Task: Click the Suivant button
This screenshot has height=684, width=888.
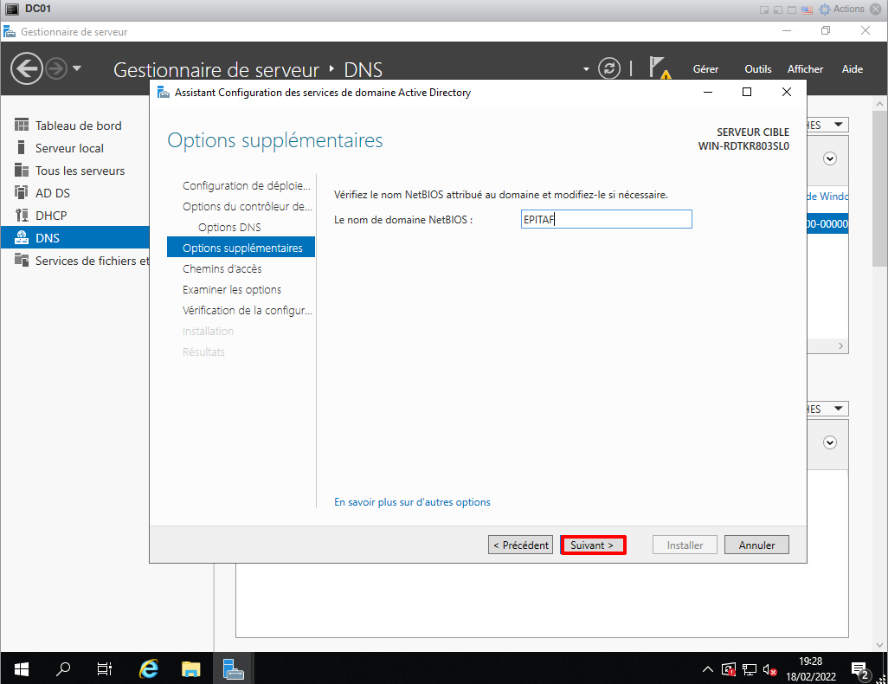Action: (x=593, y=545)
